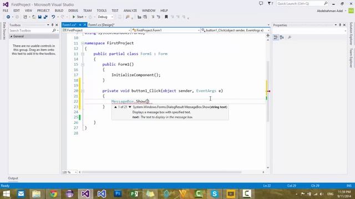
Task: Toggle auto-hide pin on Toolbox panel
Action: 52,25
